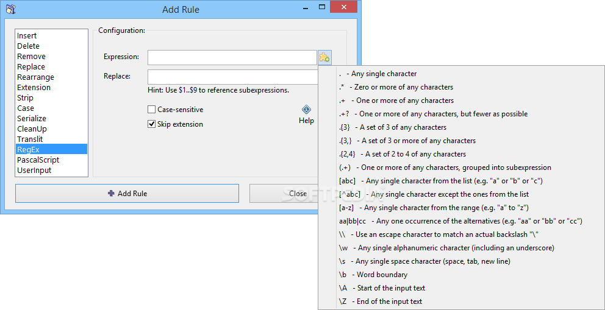The height and width of the screenshot is (310, 605).
Task: Choose '\w' alphanumeric character entry
Action: 462,248
